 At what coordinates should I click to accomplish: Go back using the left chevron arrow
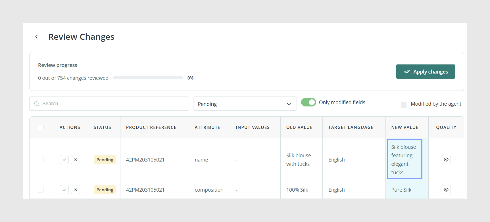click(37, 37)
